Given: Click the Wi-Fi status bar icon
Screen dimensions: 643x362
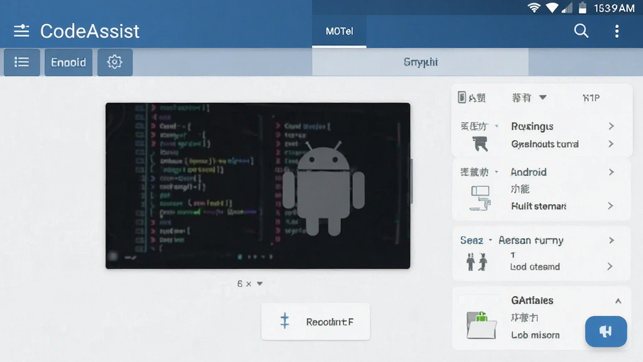Looking at the screenshot, I should tap(534, 8).
